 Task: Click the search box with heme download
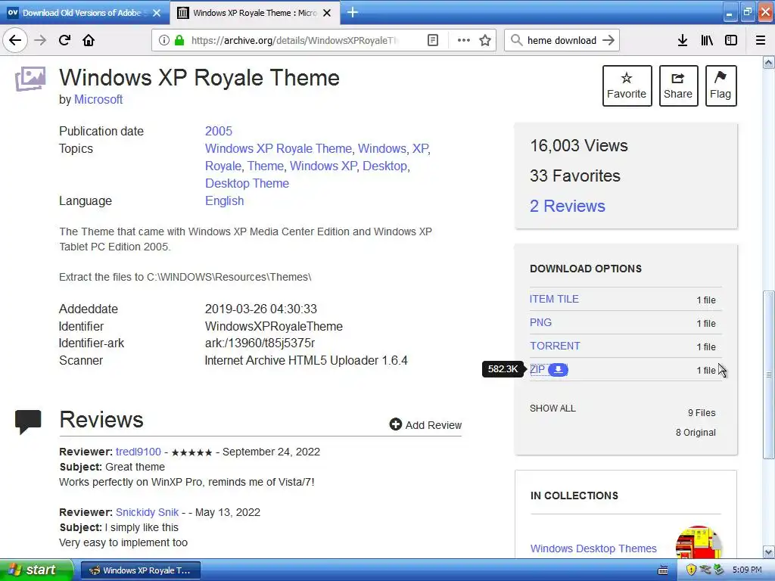pyautogui.click(x=562, y=40)
